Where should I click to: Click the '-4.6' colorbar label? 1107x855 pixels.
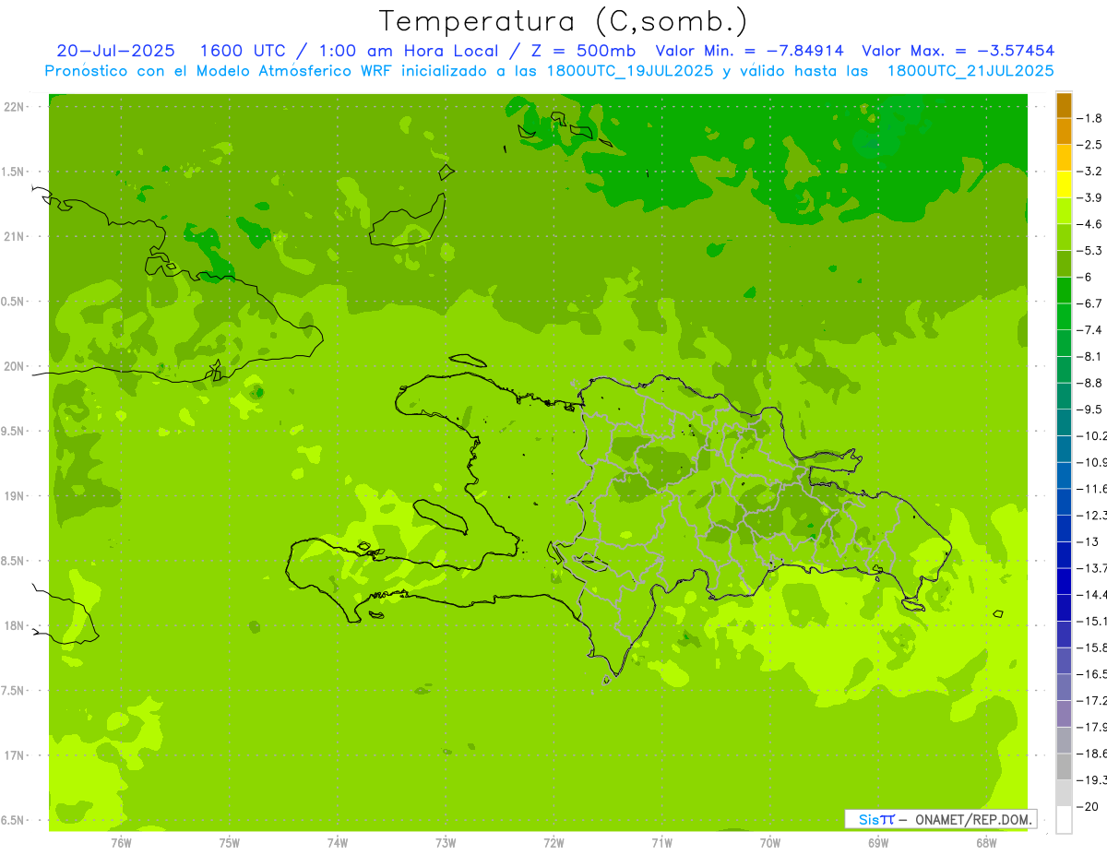(x=1089, y=224)
